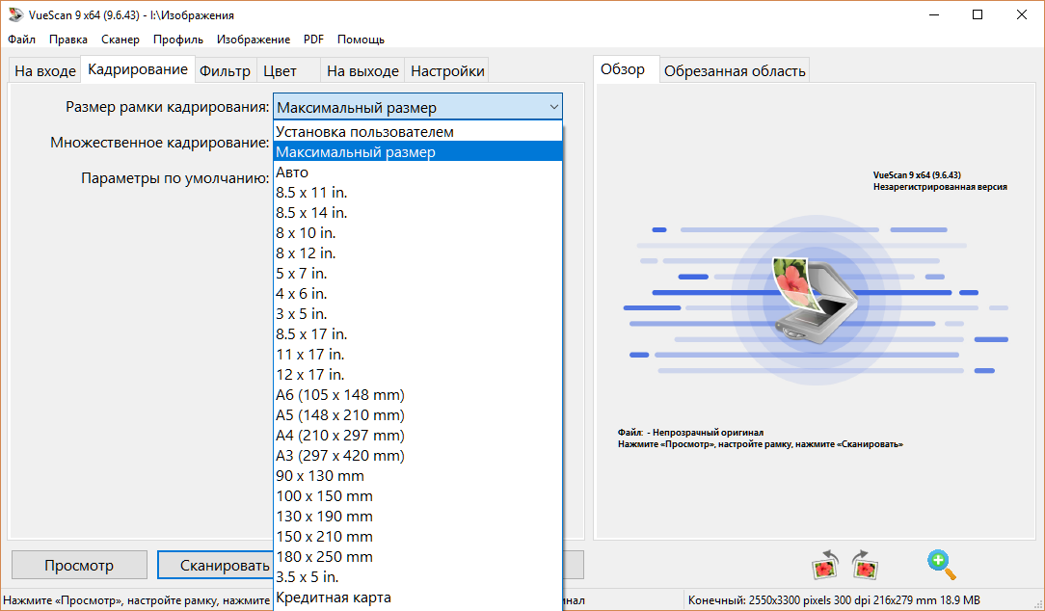Select 8.5 x 11 in. size
The image size is (1045, 611).
coord(417,192)
